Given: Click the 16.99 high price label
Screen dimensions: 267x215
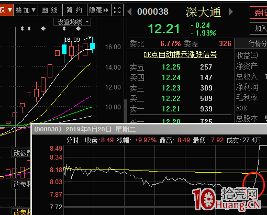Looking at the screenshot, I should 72,40.
